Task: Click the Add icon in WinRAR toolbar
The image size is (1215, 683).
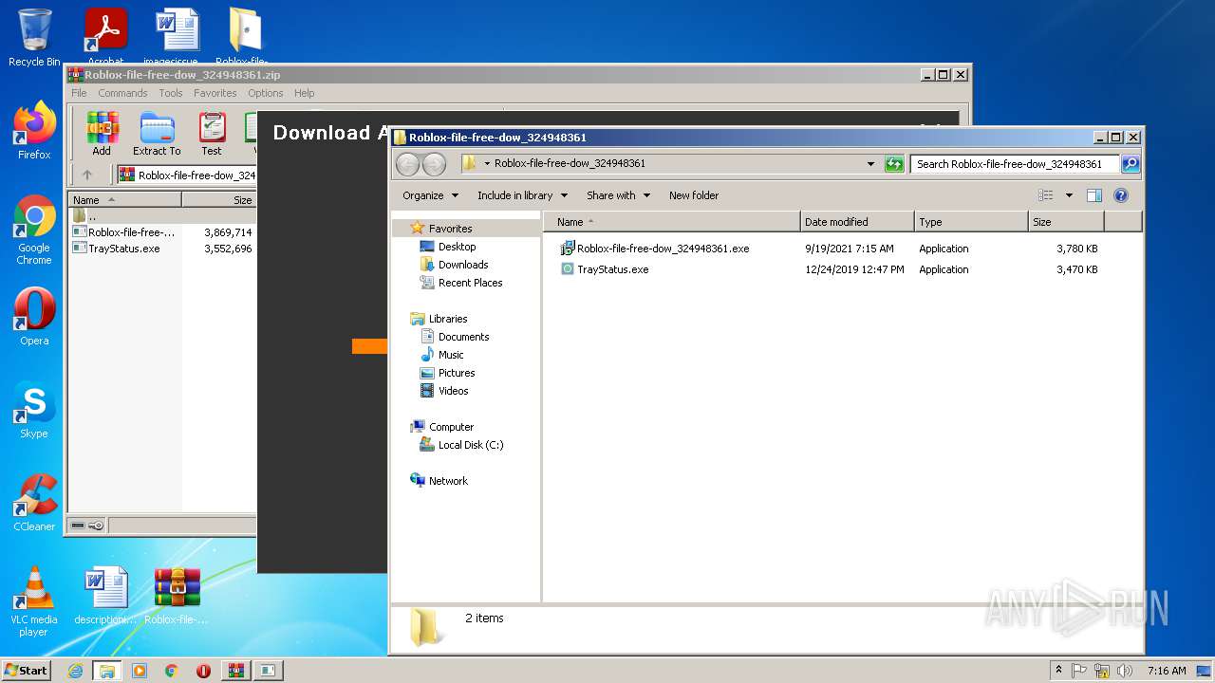Action: 102,134
